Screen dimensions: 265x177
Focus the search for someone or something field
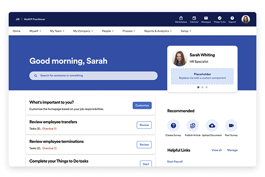[93, 76]
